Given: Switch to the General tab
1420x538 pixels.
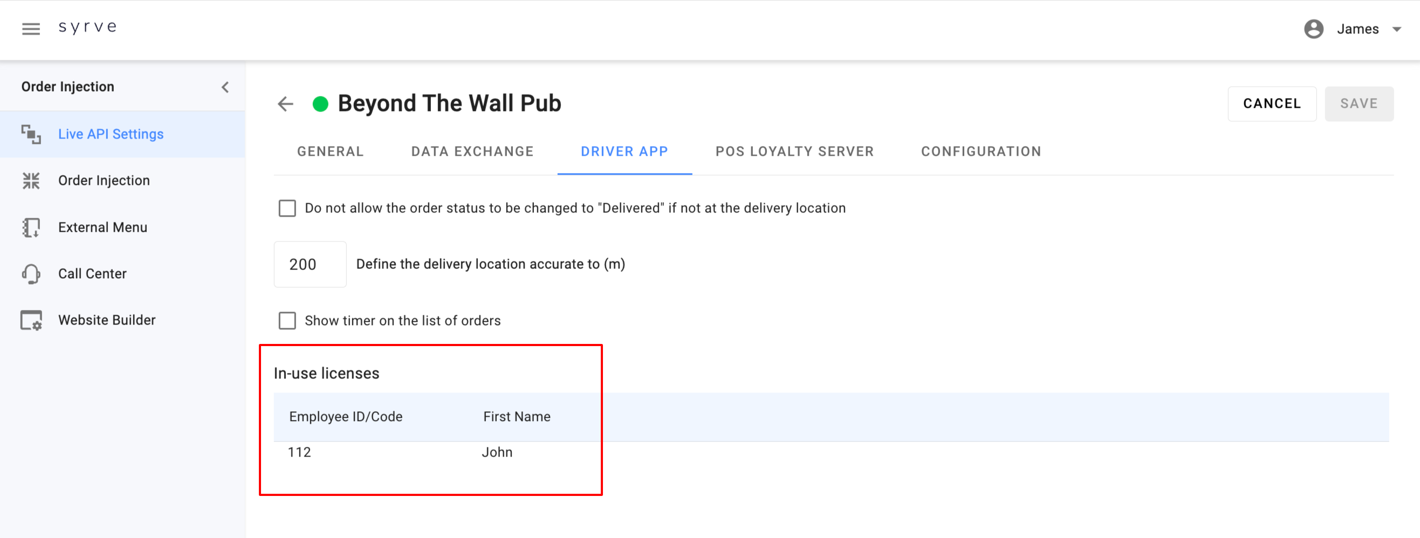Looking at the screenshot, I should [x=330, y=151].
